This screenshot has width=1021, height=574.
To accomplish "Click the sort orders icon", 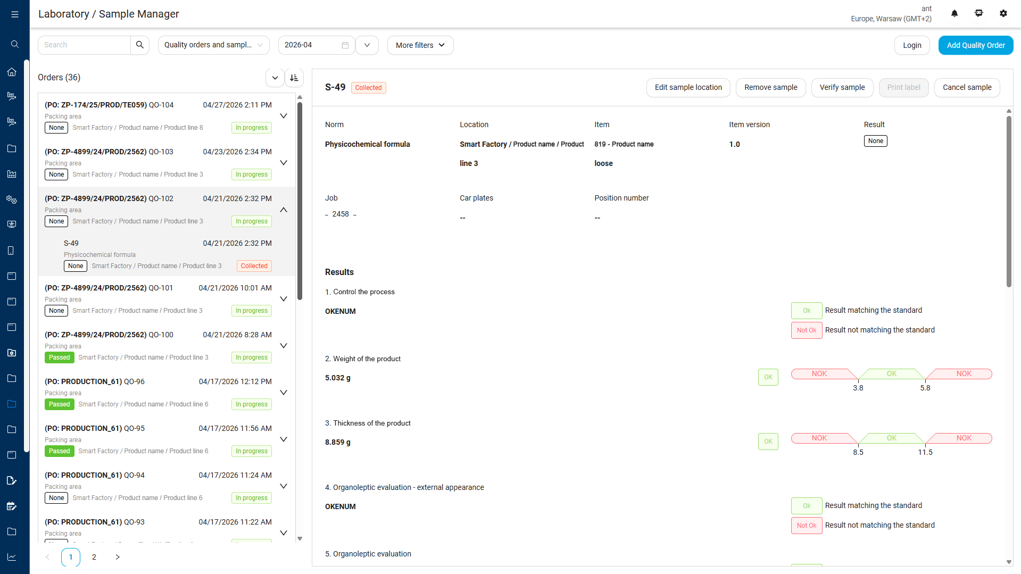I will click(294, 78).
